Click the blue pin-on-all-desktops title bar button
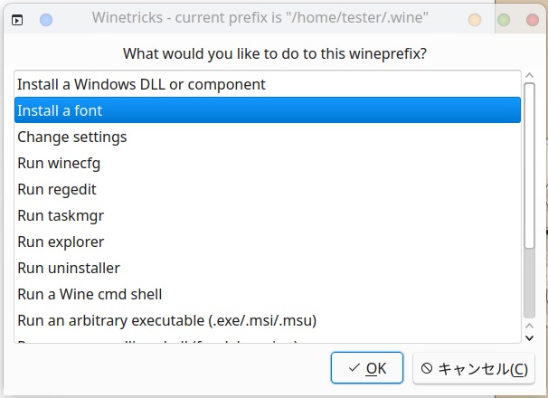 pyautogui.click(x=47, y=18)
